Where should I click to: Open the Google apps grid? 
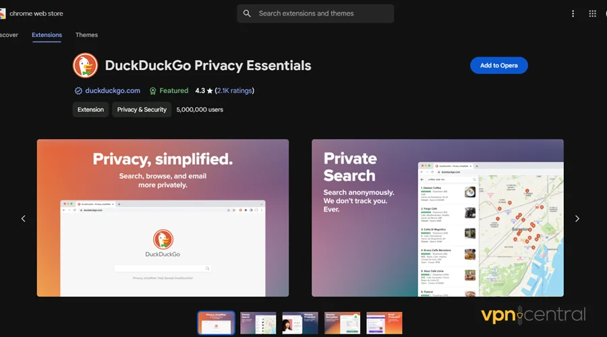592,13
